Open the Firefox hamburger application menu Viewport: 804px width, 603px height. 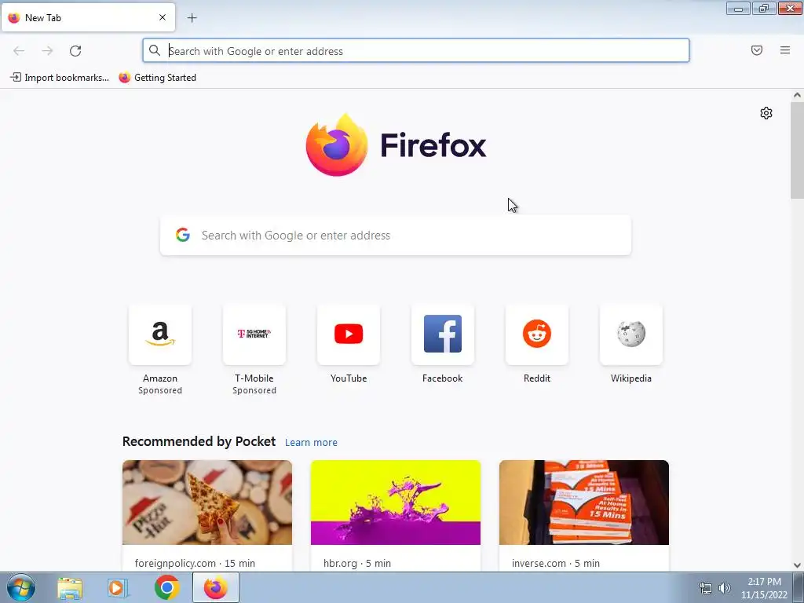(784, 50)
